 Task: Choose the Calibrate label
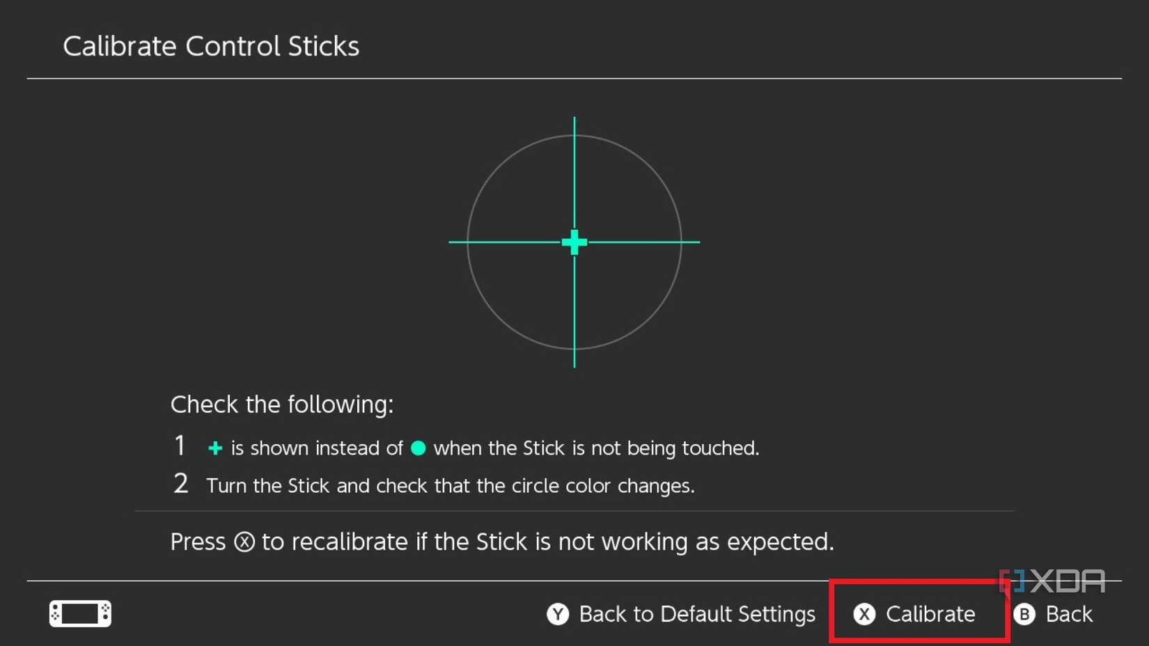[x=930, y=614]
